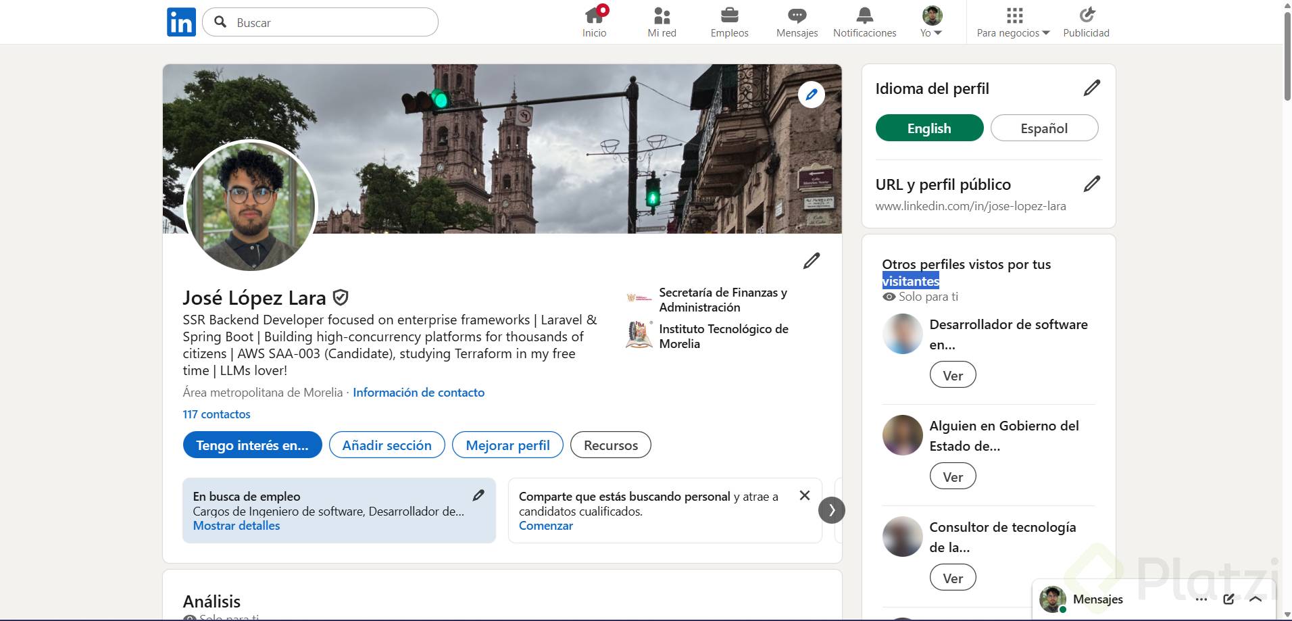
Task: Expand the Mensajes chat panel chevron
Action: (1256, 599)
